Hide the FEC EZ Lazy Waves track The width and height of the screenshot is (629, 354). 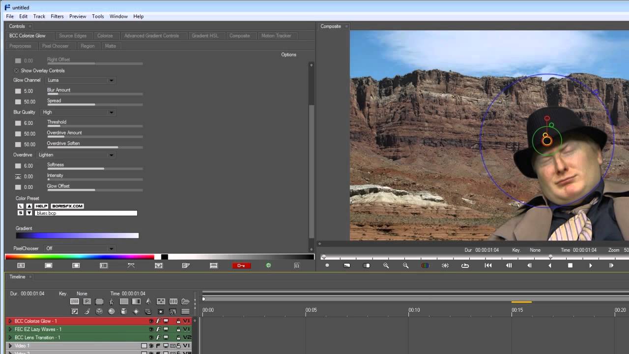point(151,329)
